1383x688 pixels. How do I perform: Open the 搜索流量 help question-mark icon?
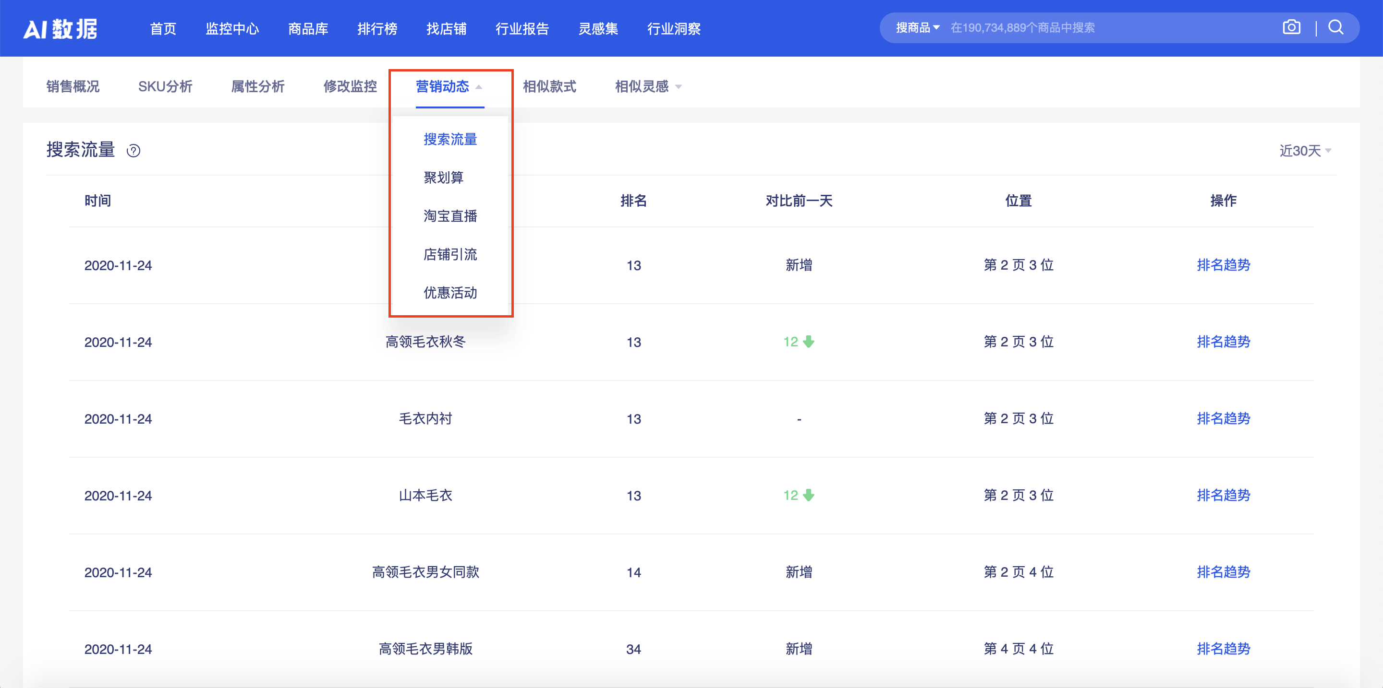coord(133,152)
